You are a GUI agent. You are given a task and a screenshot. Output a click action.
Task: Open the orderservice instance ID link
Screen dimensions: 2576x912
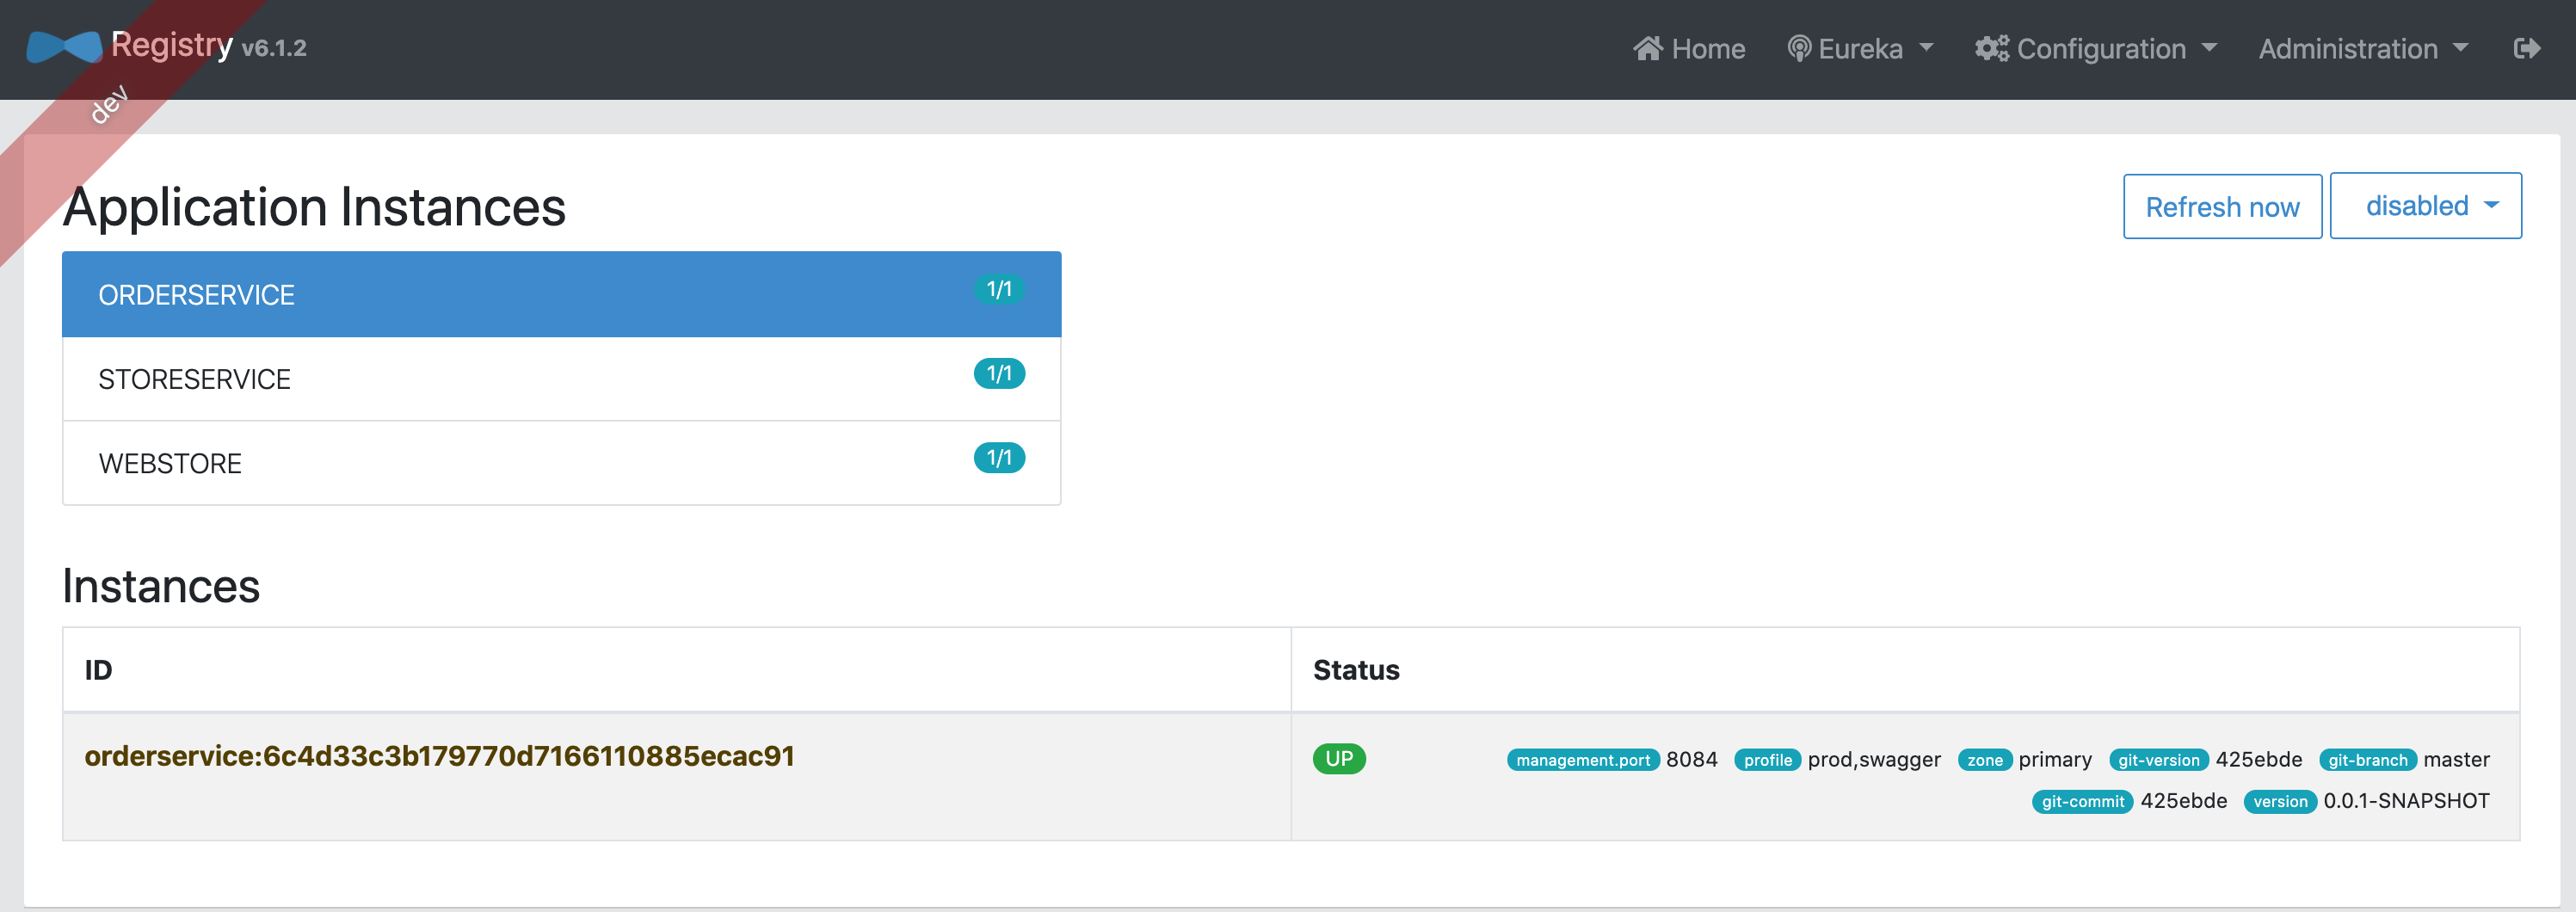pos(439,756)
